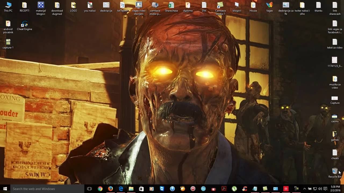Open txt fajlovi desktop icon
The image size is (344, 193).
[123, 7]
